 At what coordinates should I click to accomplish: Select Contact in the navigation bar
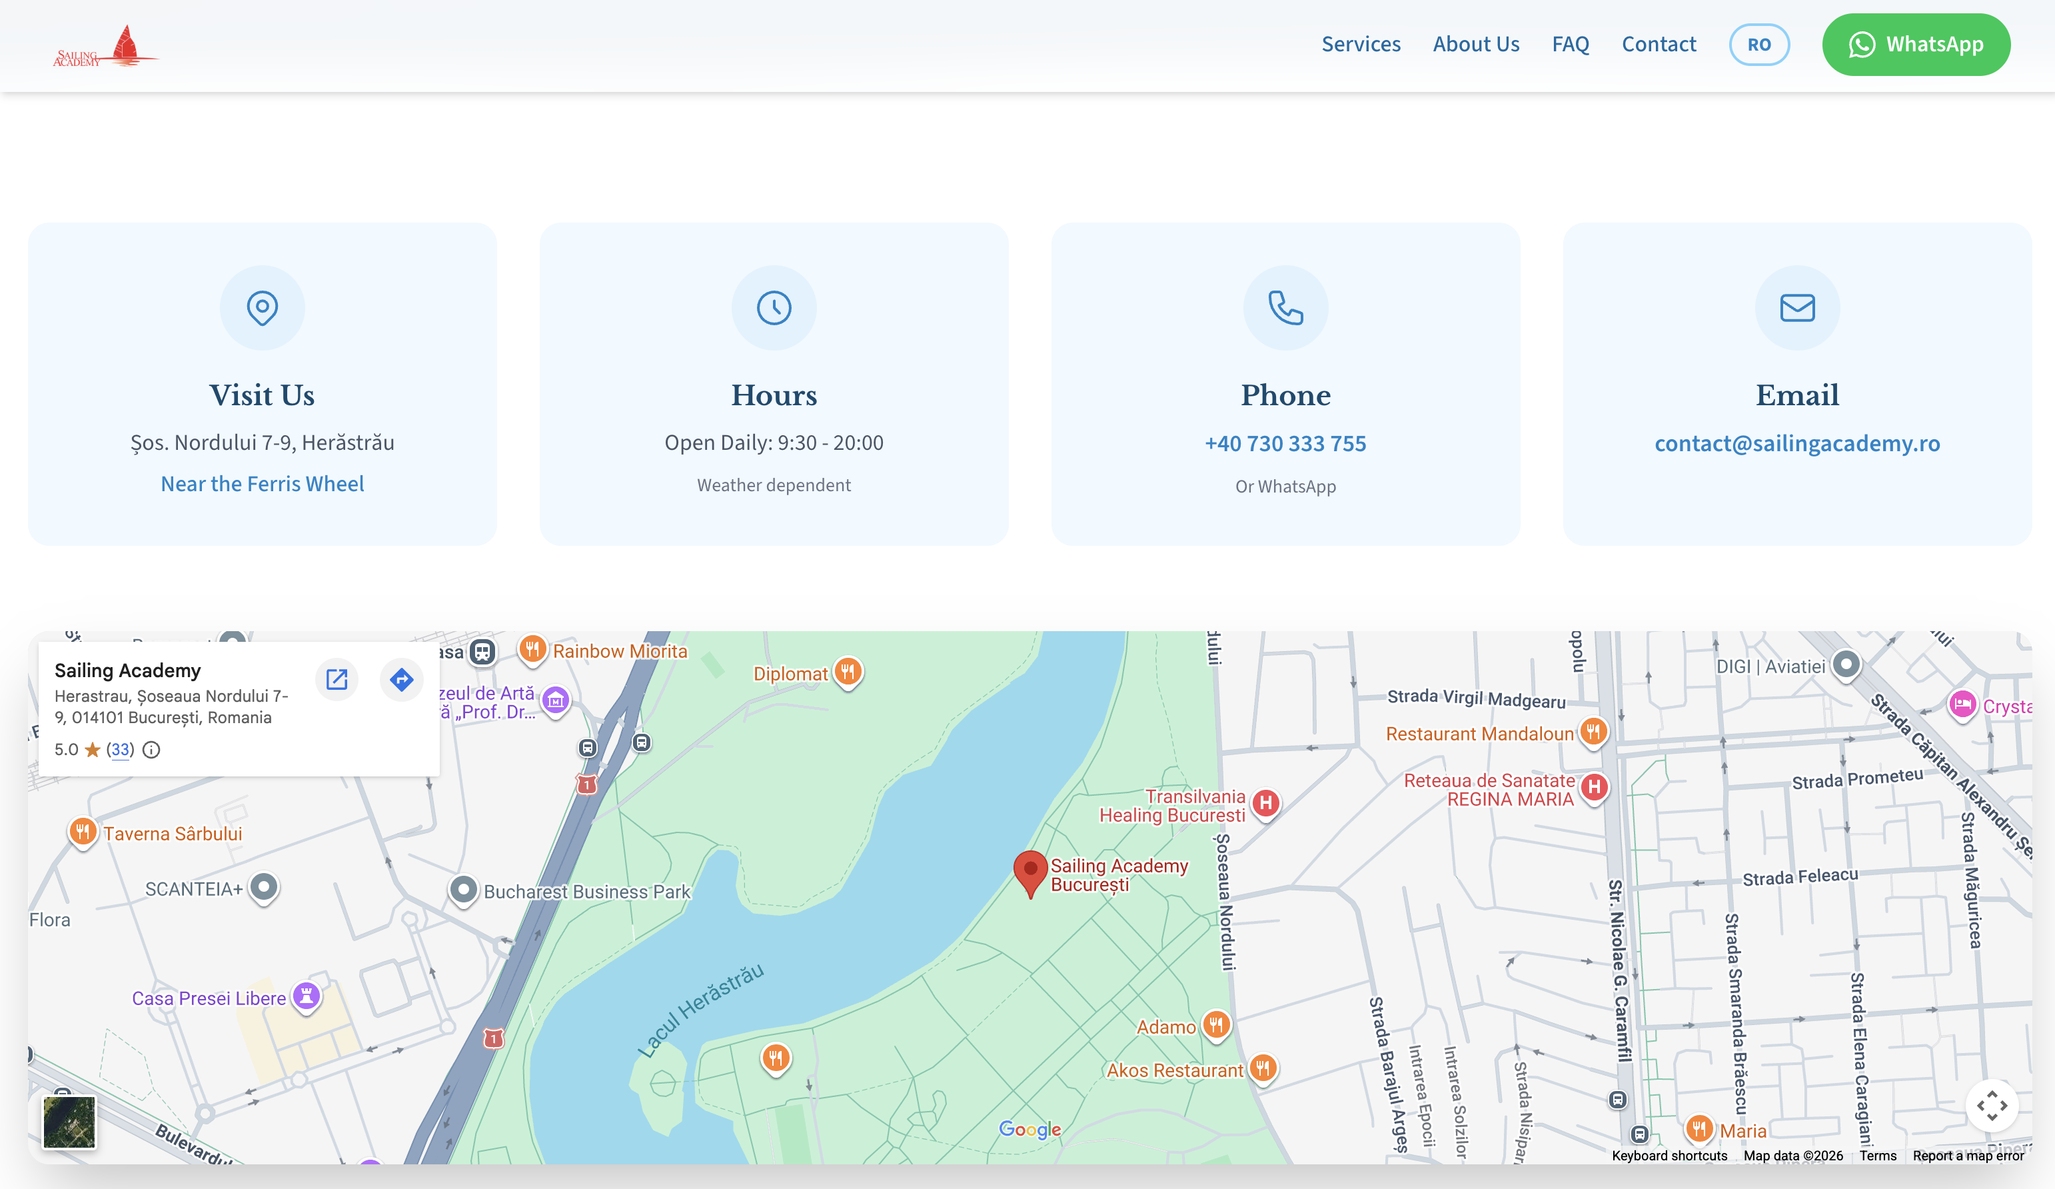tap(1659, 44)
